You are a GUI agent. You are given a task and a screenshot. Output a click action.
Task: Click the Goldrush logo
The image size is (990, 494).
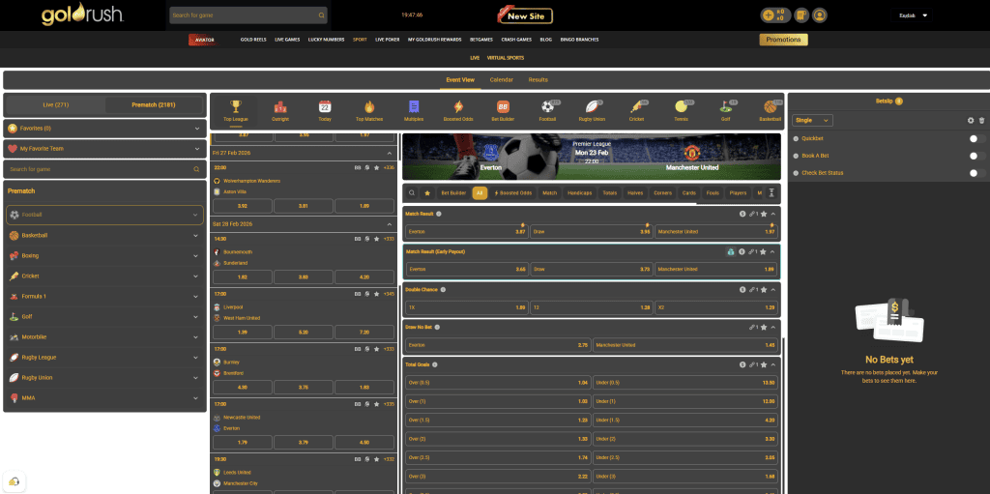pos(83,15)
